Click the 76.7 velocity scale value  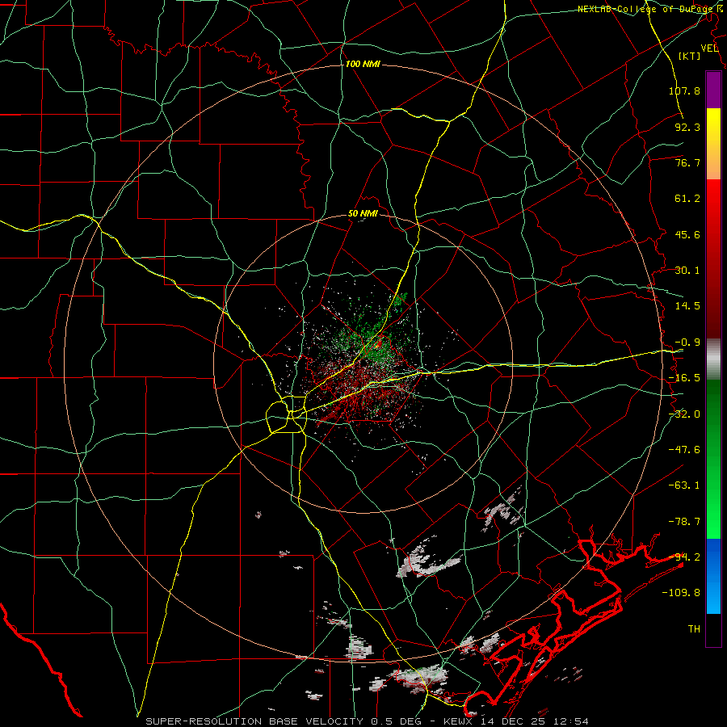[x=687, y=162]
